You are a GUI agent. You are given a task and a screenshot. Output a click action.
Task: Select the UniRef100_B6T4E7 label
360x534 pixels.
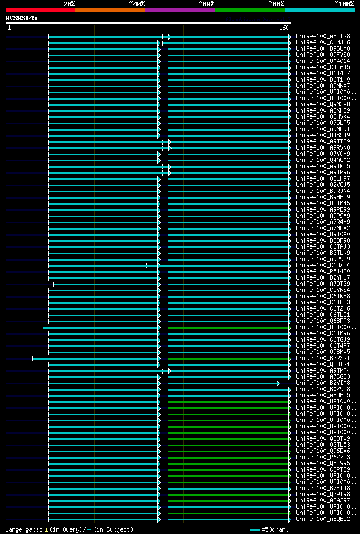pyautogui.click(x=323, y=74)
